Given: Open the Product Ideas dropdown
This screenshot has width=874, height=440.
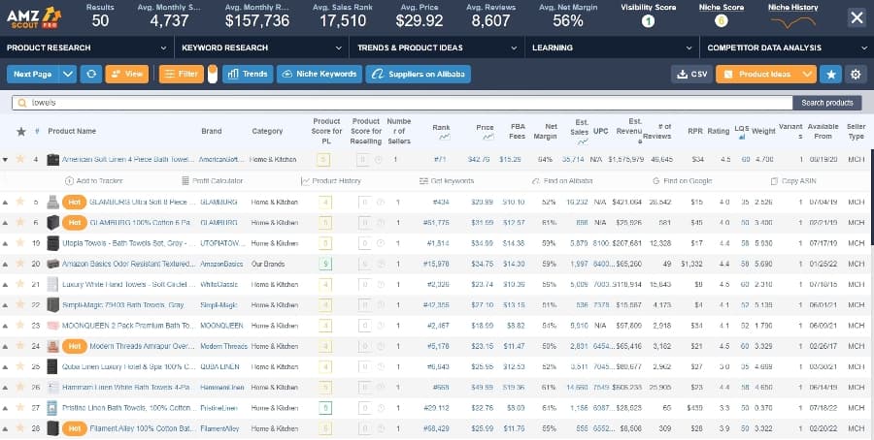Looking at the screenshot, I should 807,74.
